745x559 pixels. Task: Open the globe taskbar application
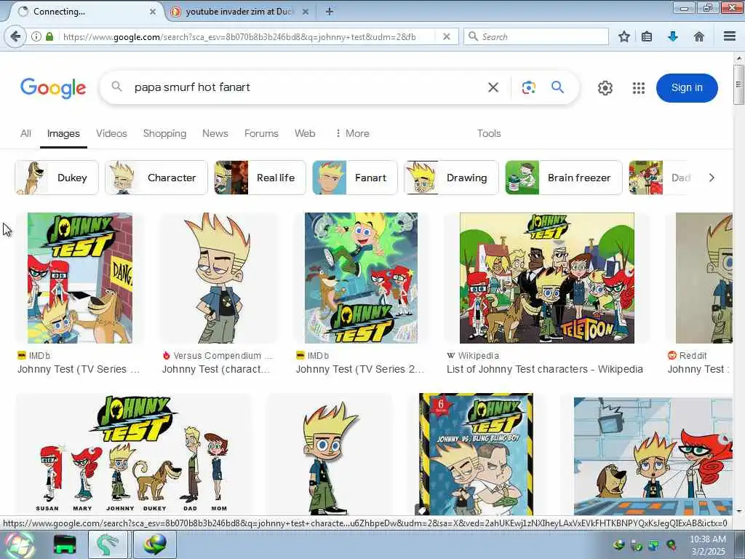[155, 544]
